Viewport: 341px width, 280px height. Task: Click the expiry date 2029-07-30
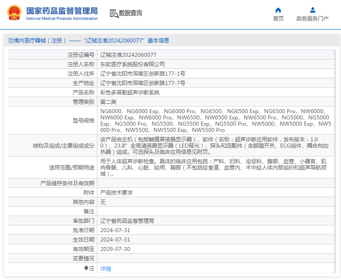(115, 249)
